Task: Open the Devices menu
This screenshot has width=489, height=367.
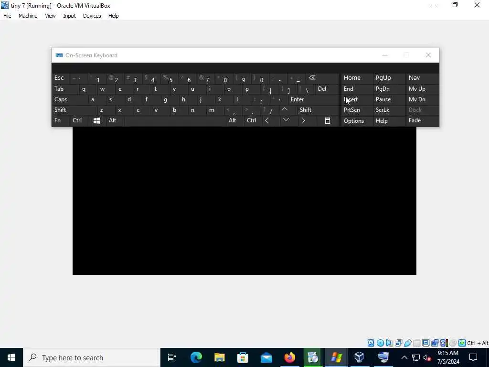Action: (x=92, y=16)
